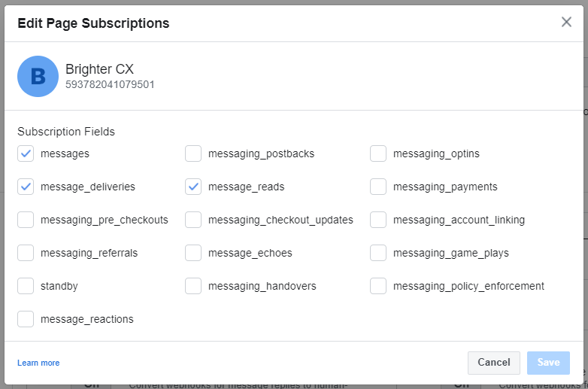Close the Edit Page Subscriptions dialog

[x=566, y=22]
